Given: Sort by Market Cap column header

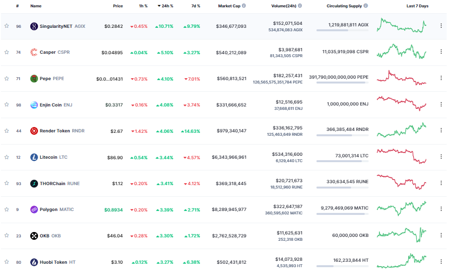Looking at the screenshot, I should (x=229, y=6).
